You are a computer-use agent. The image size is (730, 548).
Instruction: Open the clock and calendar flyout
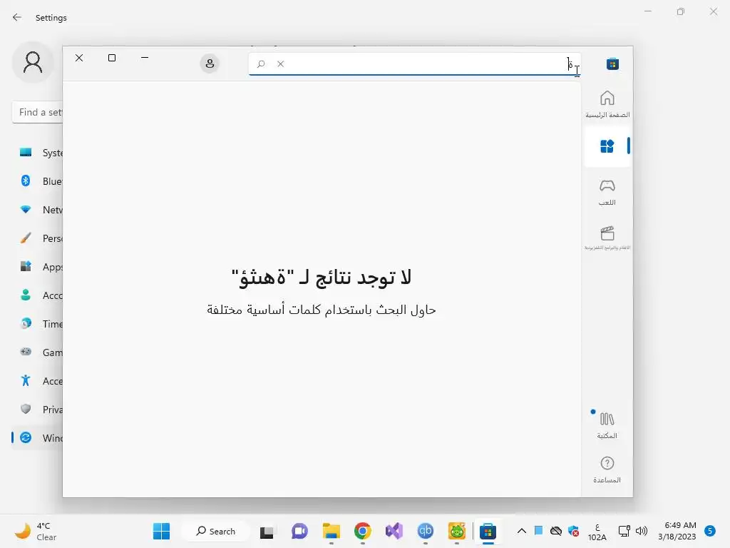click(677, 531)
